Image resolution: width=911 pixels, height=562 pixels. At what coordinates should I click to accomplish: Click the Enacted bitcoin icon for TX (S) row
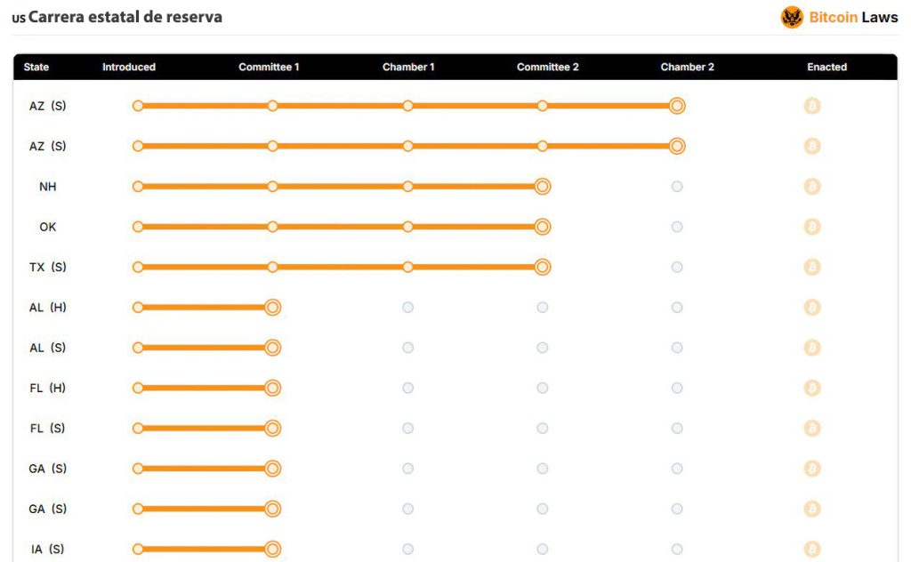pyautogui.click(x=812, y=267)
